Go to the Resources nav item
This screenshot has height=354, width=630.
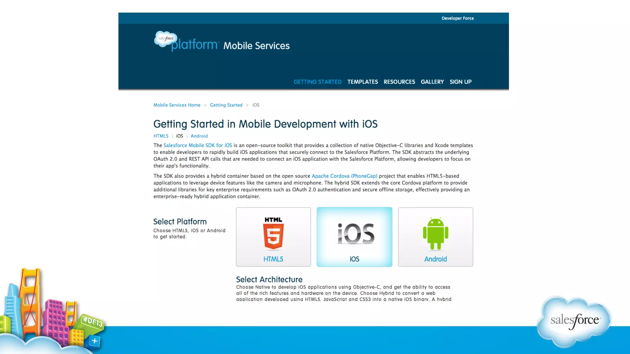click(x=399, y=82)
